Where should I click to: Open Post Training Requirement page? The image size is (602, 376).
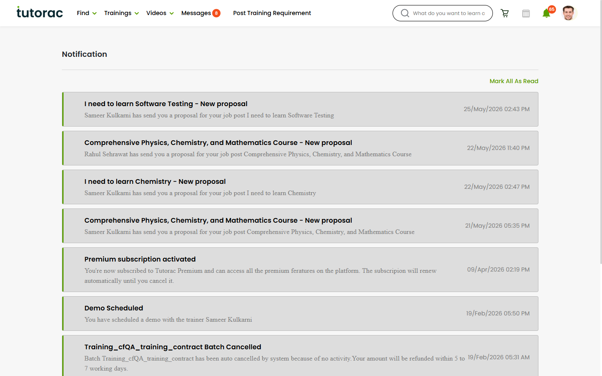[x=272, y=13]
